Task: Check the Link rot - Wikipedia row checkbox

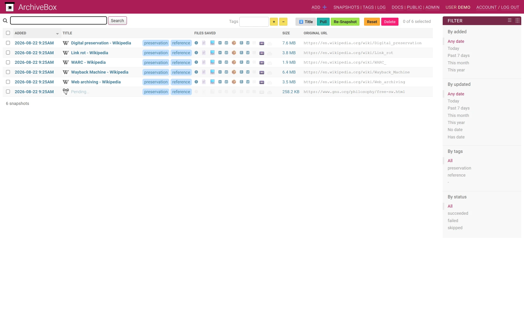Action: click(8, 53)
